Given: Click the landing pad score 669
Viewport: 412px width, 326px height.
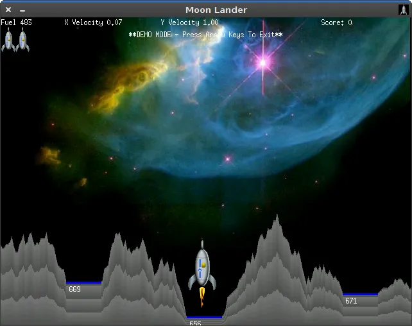Looking at the screenshot, I should click(x=74, y=289).
